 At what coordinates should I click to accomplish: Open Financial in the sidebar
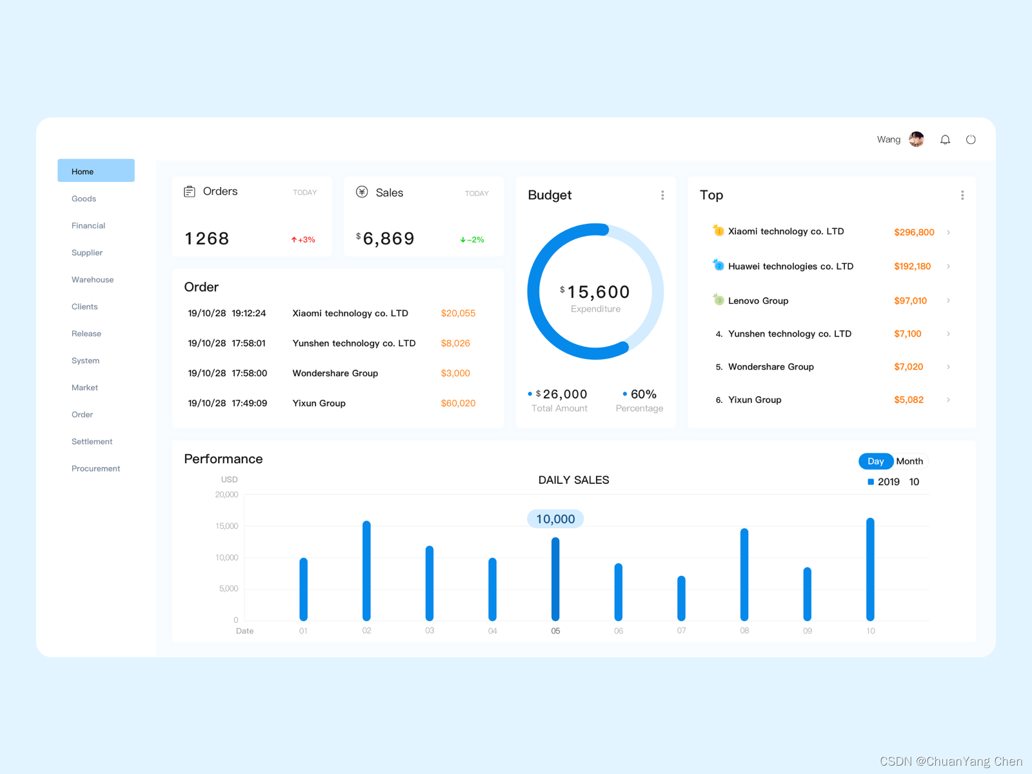point(88,226)
